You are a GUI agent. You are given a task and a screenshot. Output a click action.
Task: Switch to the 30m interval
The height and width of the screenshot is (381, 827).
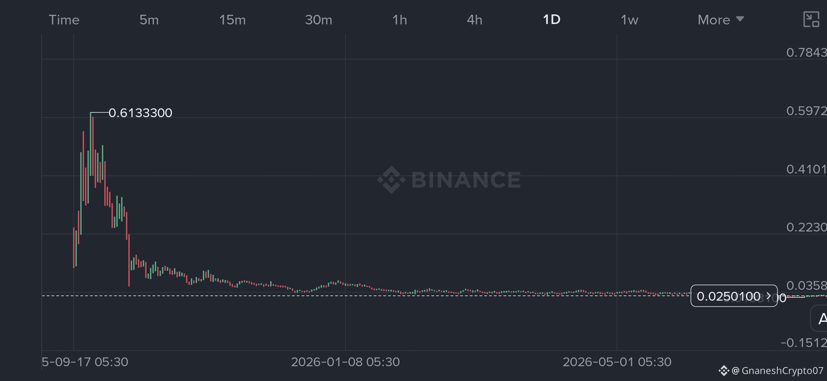319,20
